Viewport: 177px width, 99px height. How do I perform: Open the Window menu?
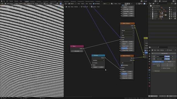coord(16,1)
